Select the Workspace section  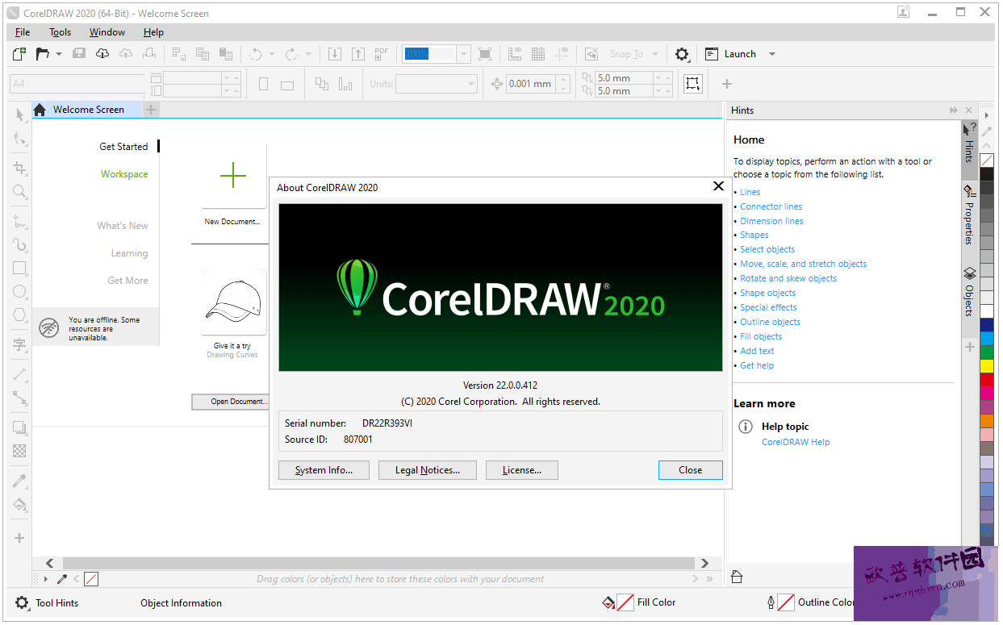tap(124, 174)
